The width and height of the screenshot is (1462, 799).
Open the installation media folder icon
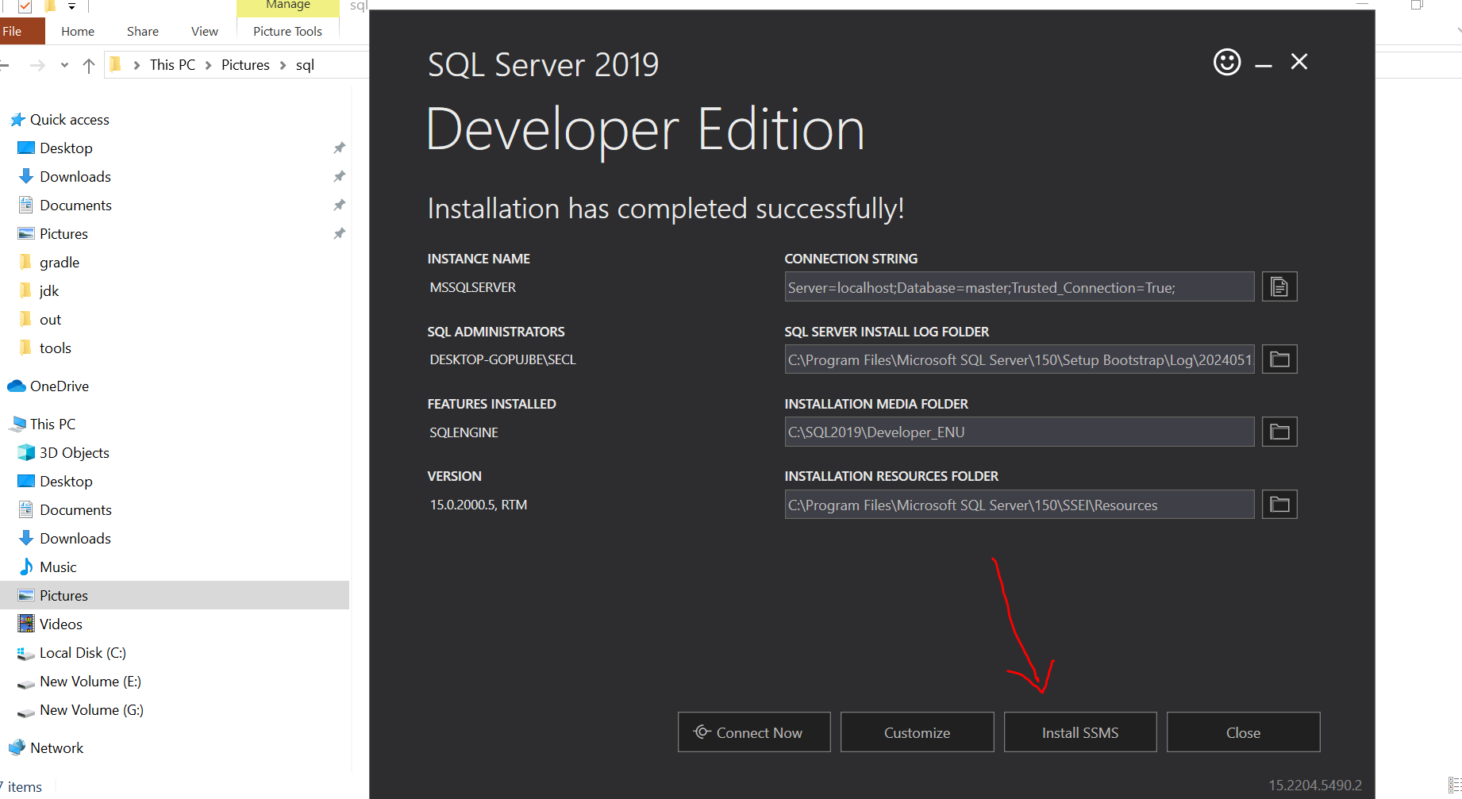click(x=1279, y=432)
